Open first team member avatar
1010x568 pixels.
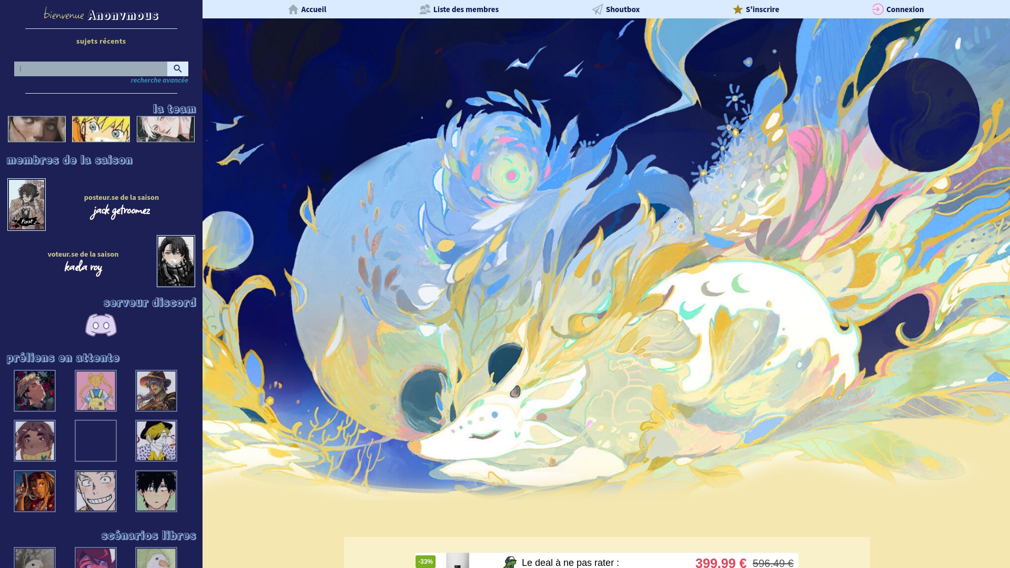pos(37,129)
